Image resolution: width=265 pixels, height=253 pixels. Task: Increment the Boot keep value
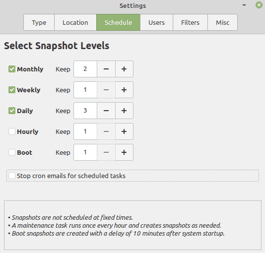pyautogui.click(x=124, y=152)
